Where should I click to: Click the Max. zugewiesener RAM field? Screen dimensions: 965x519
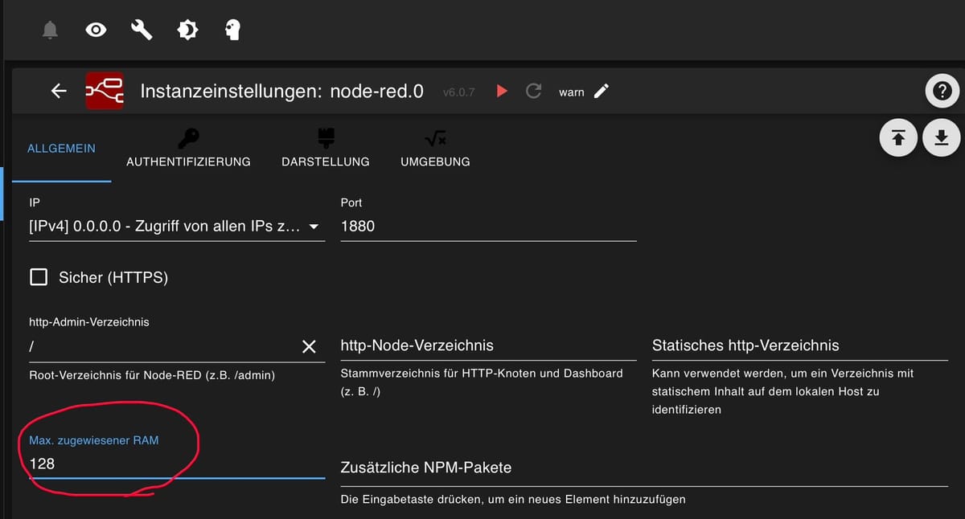click(x=177, y=464)
